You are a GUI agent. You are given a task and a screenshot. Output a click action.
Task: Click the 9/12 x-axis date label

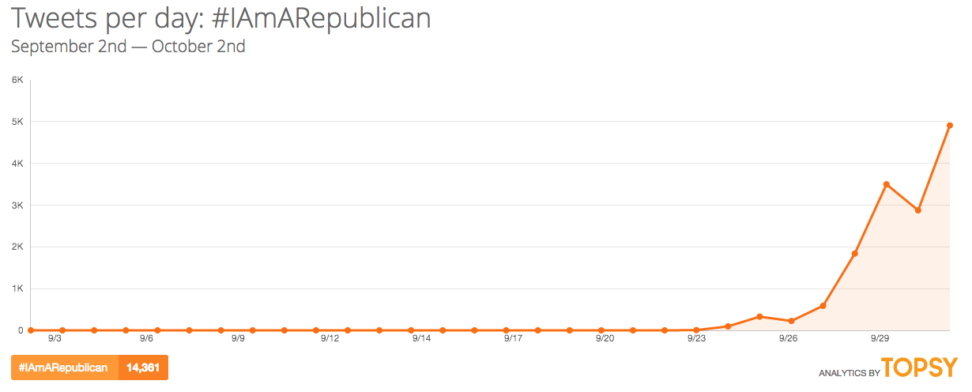pos(330,338)
